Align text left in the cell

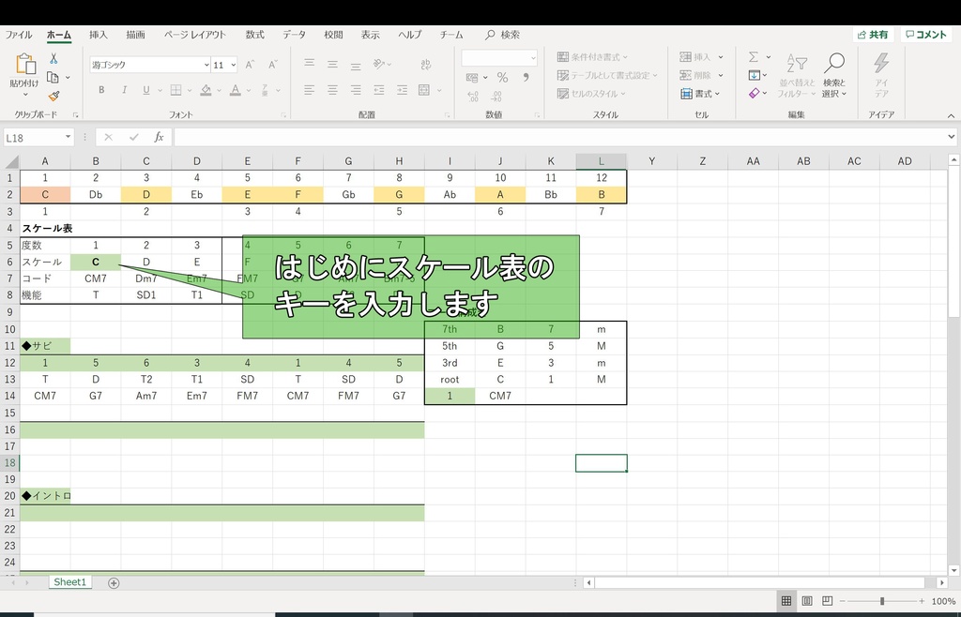point(310,90)
